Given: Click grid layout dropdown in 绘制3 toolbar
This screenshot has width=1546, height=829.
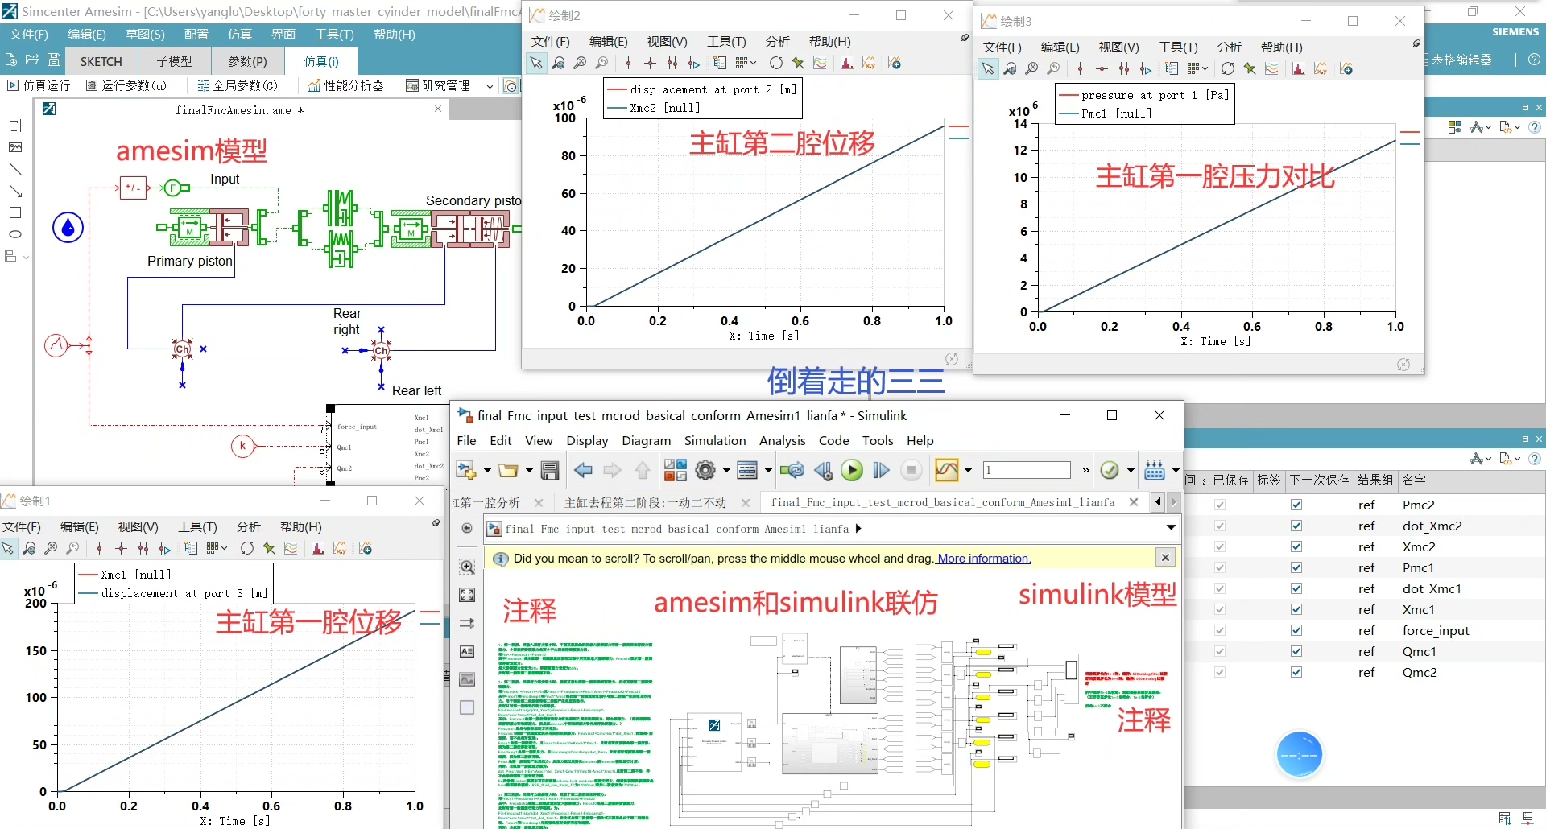Looking at the screenshot, I should click(x=1197, y=68).
